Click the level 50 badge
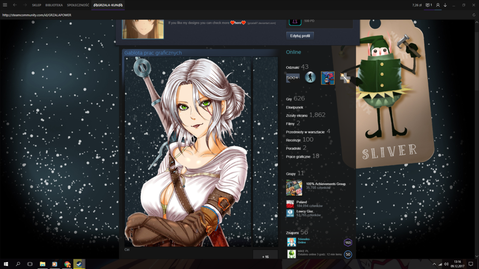 [348, 255]
